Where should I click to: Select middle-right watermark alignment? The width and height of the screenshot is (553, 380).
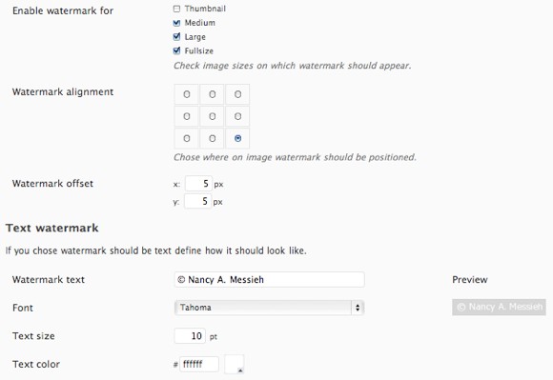237,116
